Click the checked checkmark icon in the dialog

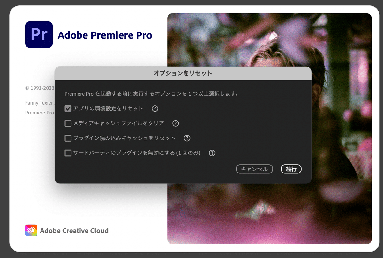coord(68,108)
